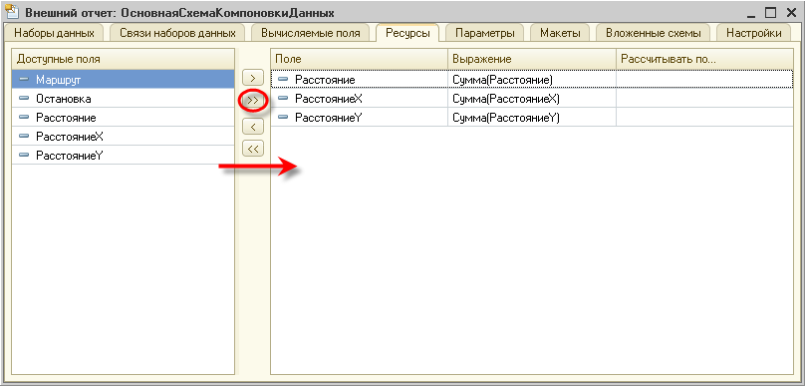Click the icon beside РасстояниеY in available fields

pos(24,156)
